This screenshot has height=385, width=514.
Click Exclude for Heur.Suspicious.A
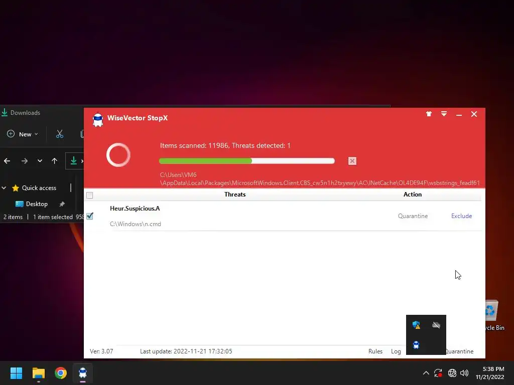tap(462, 216)
